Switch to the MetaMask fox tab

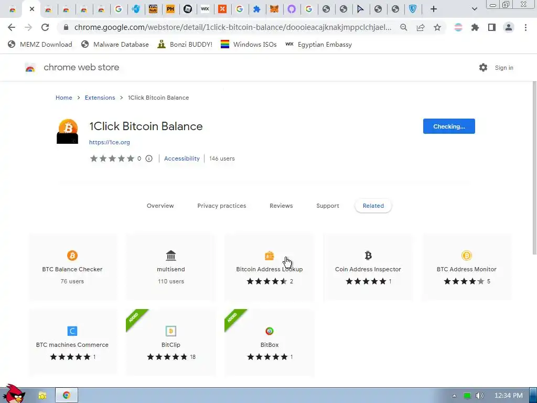(x=274, y=9)
